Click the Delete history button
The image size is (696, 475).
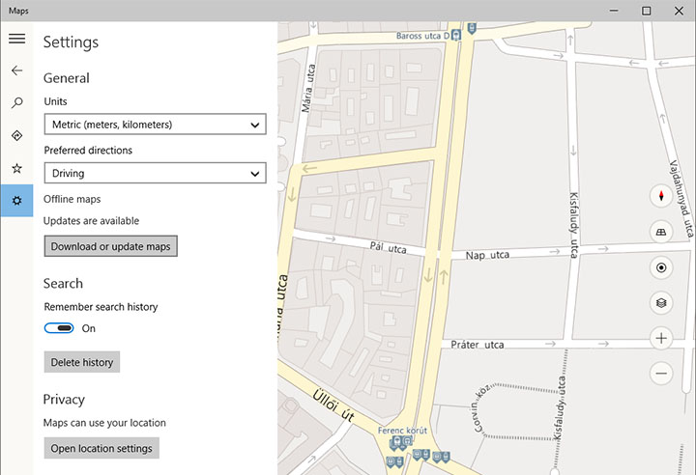point(82,362)
